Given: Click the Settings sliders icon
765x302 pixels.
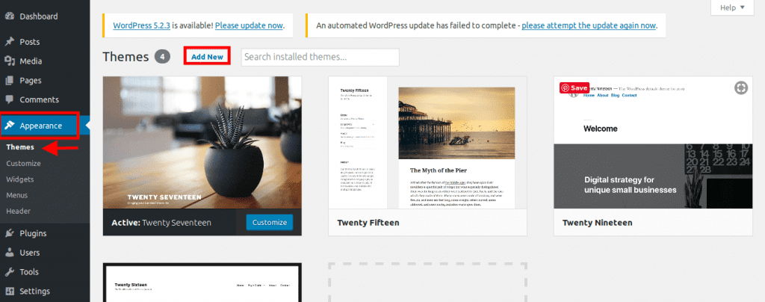Looking at the screenshot, I should pyautogui.click(x=9, y=292).
